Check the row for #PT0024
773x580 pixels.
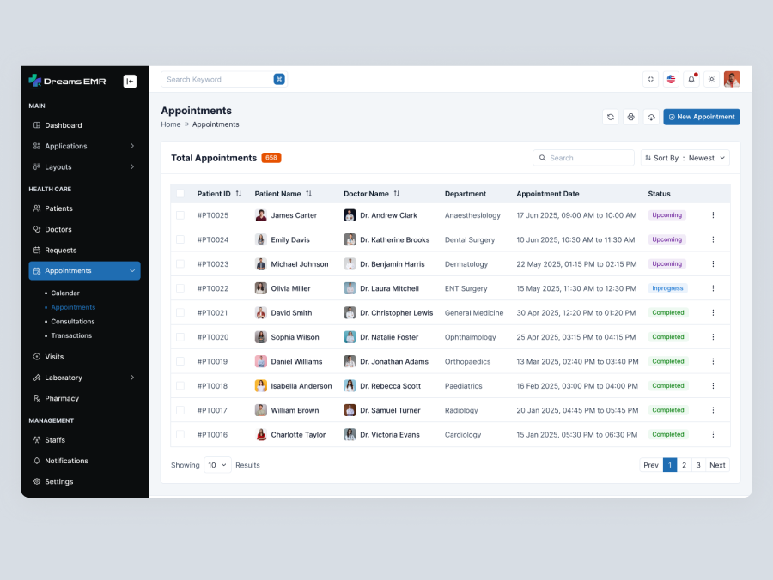pos(180,239)
